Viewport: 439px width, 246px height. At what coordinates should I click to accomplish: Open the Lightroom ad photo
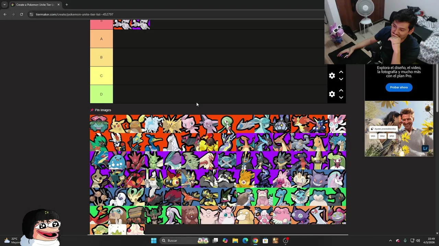point(399,128)
